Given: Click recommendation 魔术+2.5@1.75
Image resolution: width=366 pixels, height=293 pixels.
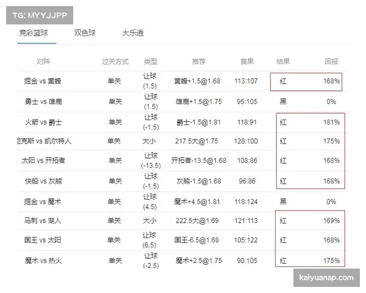Looking at the screenshot, I should pyautogui.click(x=199, y=261).
